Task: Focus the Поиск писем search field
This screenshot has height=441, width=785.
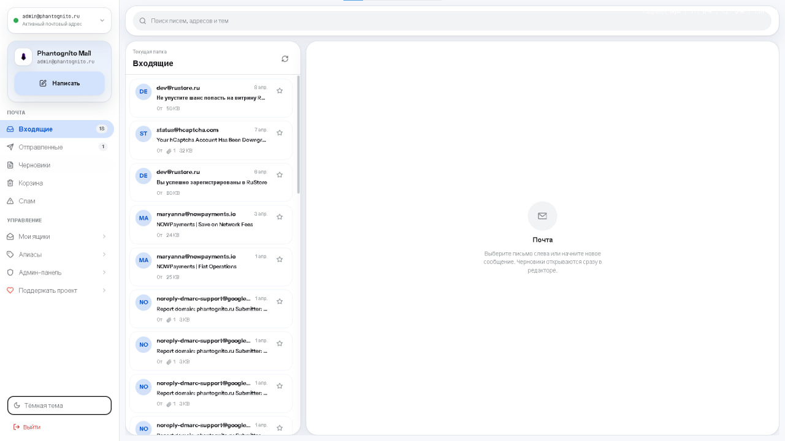Action: click(x=452, y=21)
